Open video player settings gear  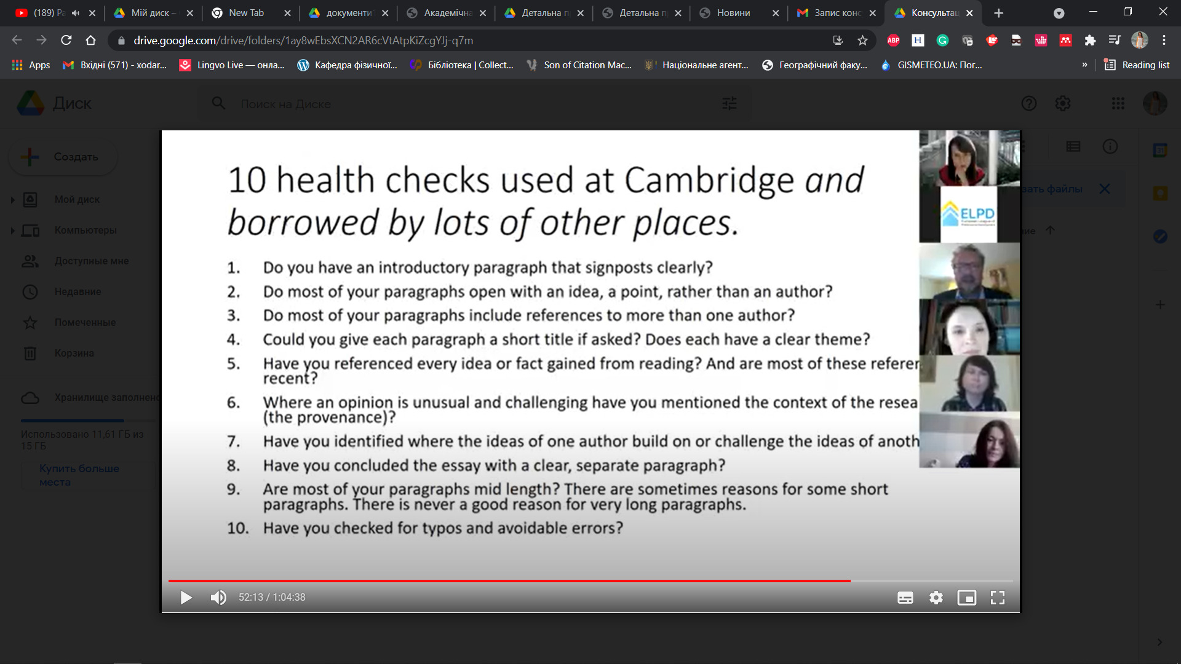[936, 598]
